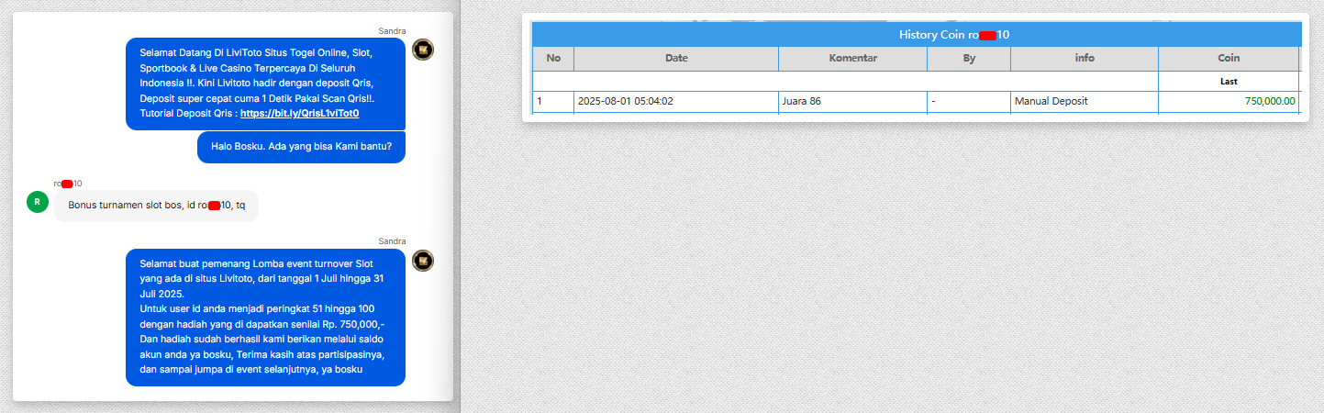Click the 'info' column header
Screen dimensions: 1324x413
[x=1085, y=58]
